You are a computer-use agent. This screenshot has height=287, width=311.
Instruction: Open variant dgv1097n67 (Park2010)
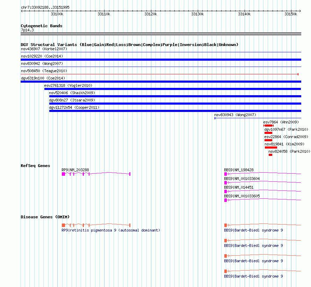(286, 129)
